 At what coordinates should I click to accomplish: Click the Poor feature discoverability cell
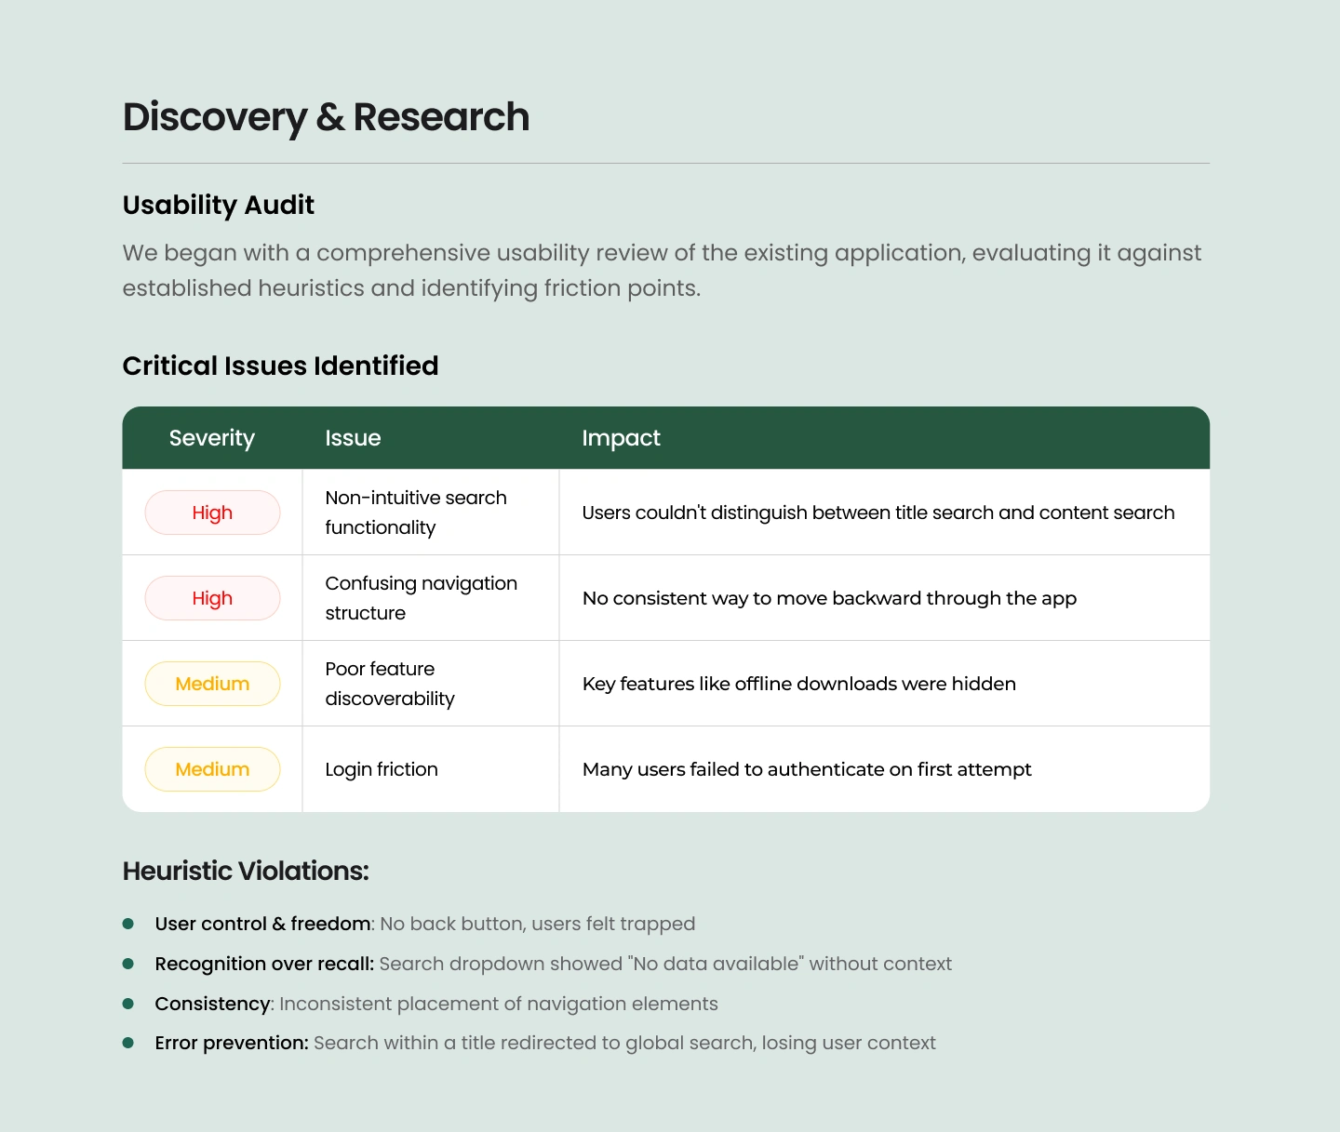(x=390, y=684)
